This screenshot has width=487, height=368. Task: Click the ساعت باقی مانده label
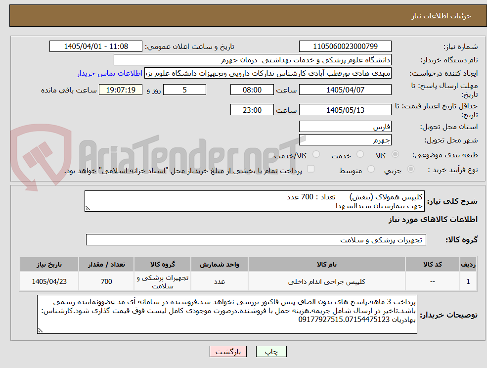click(69, 90)
